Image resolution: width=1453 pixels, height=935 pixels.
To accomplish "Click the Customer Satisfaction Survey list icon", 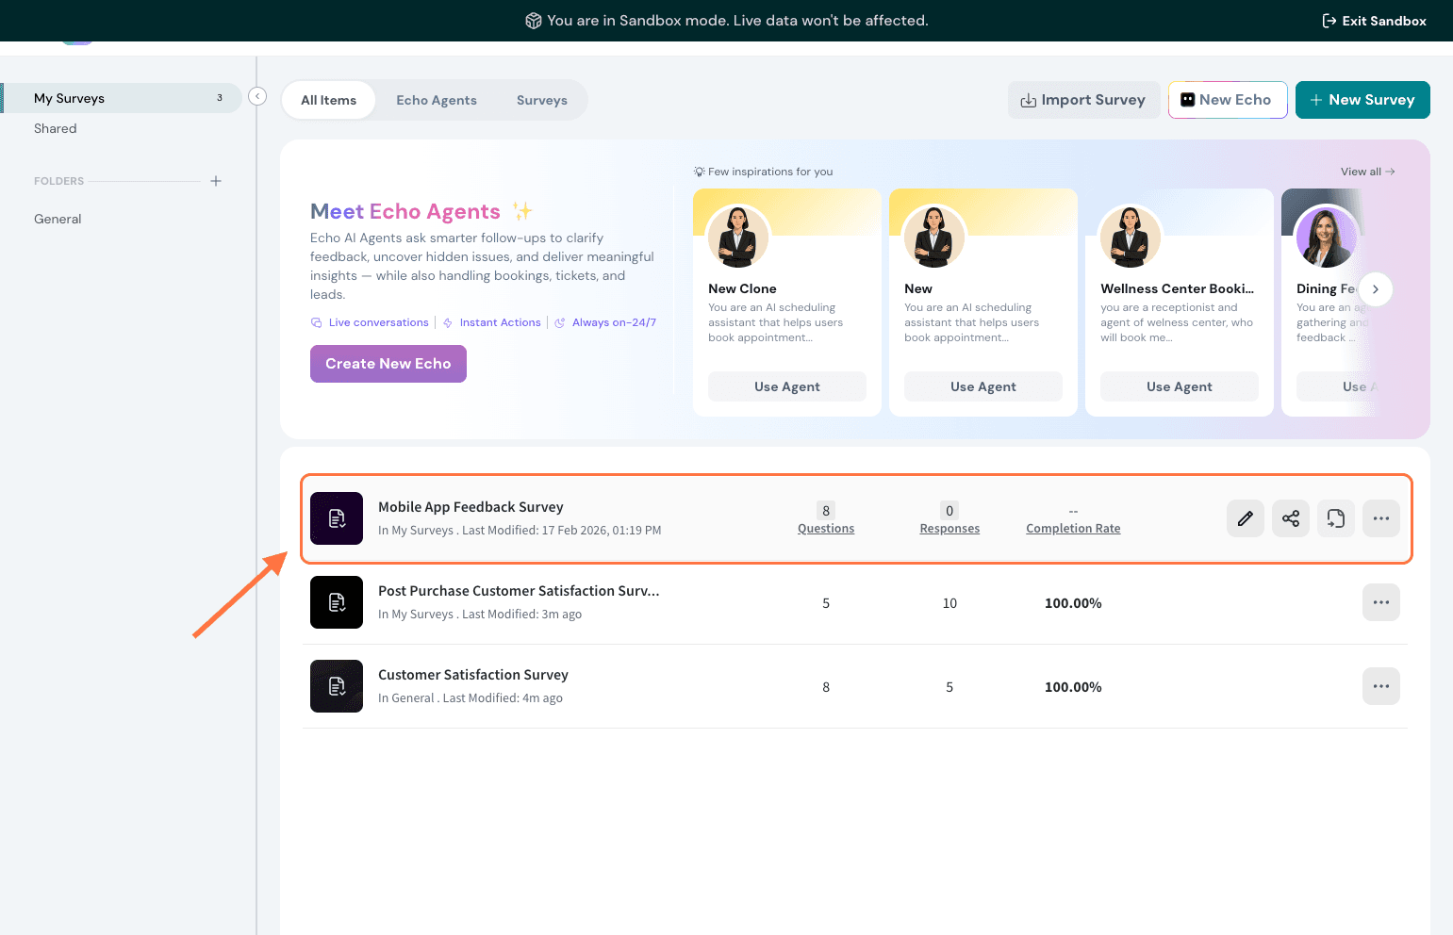I will (337, 686).
